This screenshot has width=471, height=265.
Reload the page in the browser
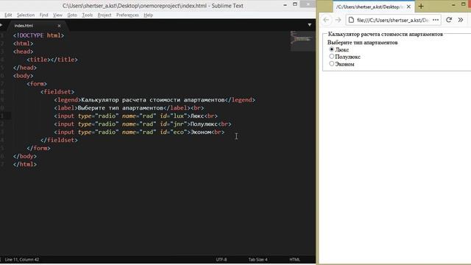(x=449, y=20)
